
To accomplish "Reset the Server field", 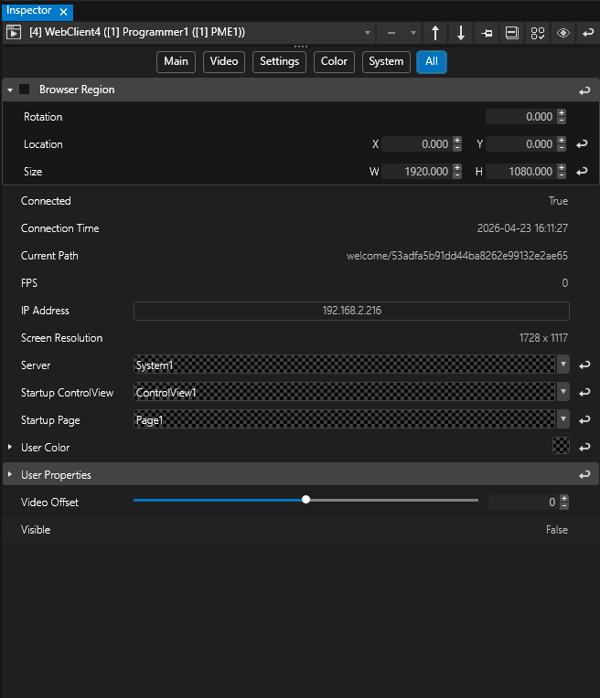I will 584,365.
